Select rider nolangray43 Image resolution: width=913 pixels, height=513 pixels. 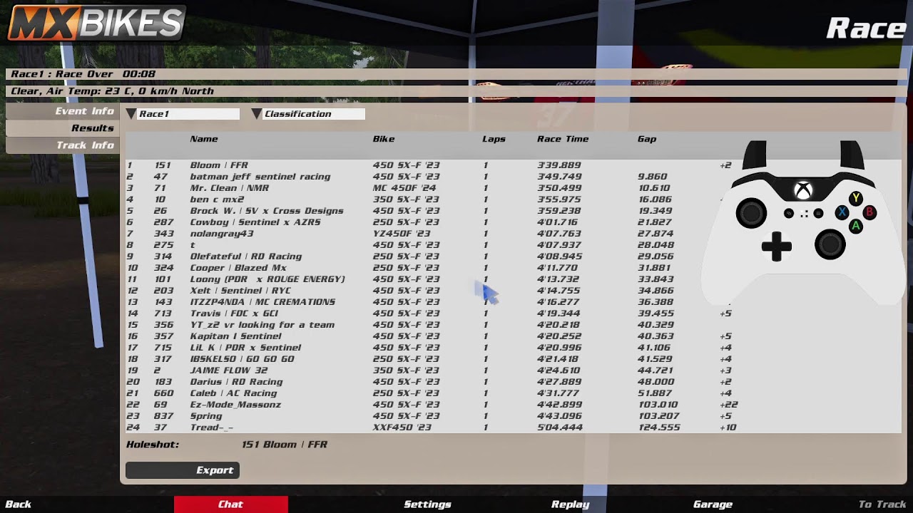pos(514,234)
